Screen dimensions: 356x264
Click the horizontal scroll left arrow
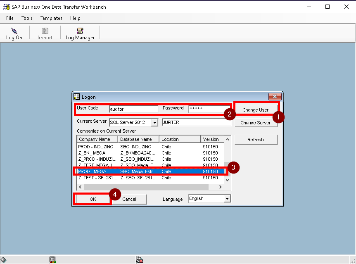pyautogui.click(x=80, y=187)
